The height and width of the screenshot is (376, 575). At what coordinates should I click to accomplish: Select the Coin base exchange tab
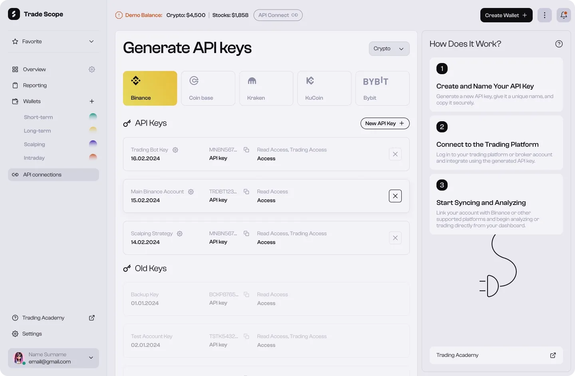[208, 89]
